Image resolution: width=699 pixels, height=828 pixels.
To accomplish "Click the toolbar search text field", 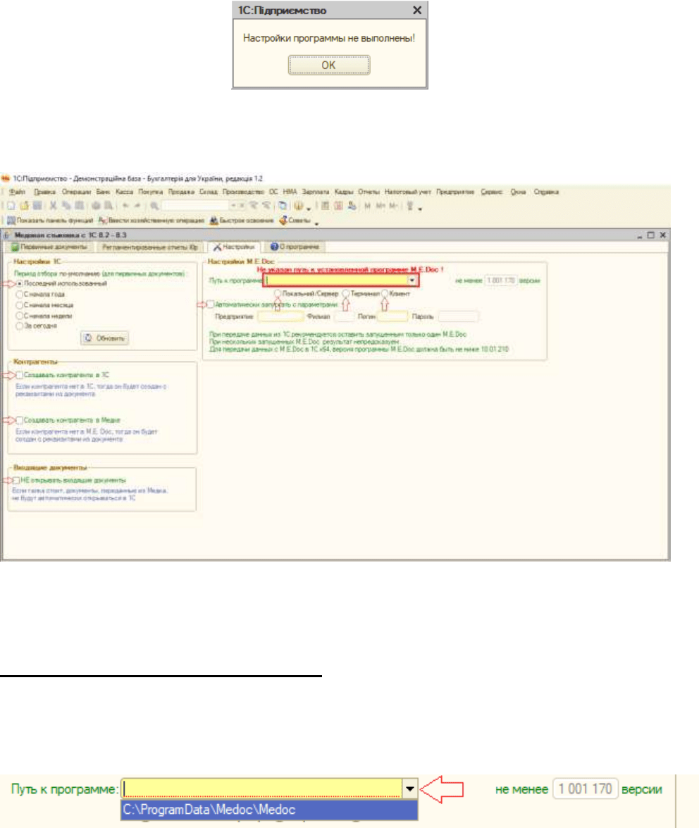I will click(195, 206).
